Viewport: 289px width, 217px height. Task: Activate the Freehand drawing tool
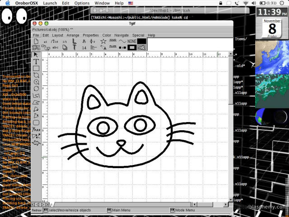[36, 129]
